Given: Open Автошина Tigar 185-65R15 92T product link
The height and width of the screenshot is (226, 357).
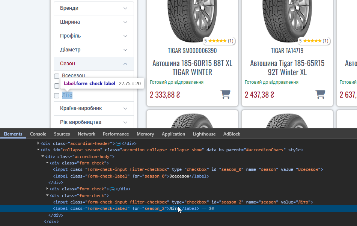Looking at the screenshot, I should [x=287, y=68].
